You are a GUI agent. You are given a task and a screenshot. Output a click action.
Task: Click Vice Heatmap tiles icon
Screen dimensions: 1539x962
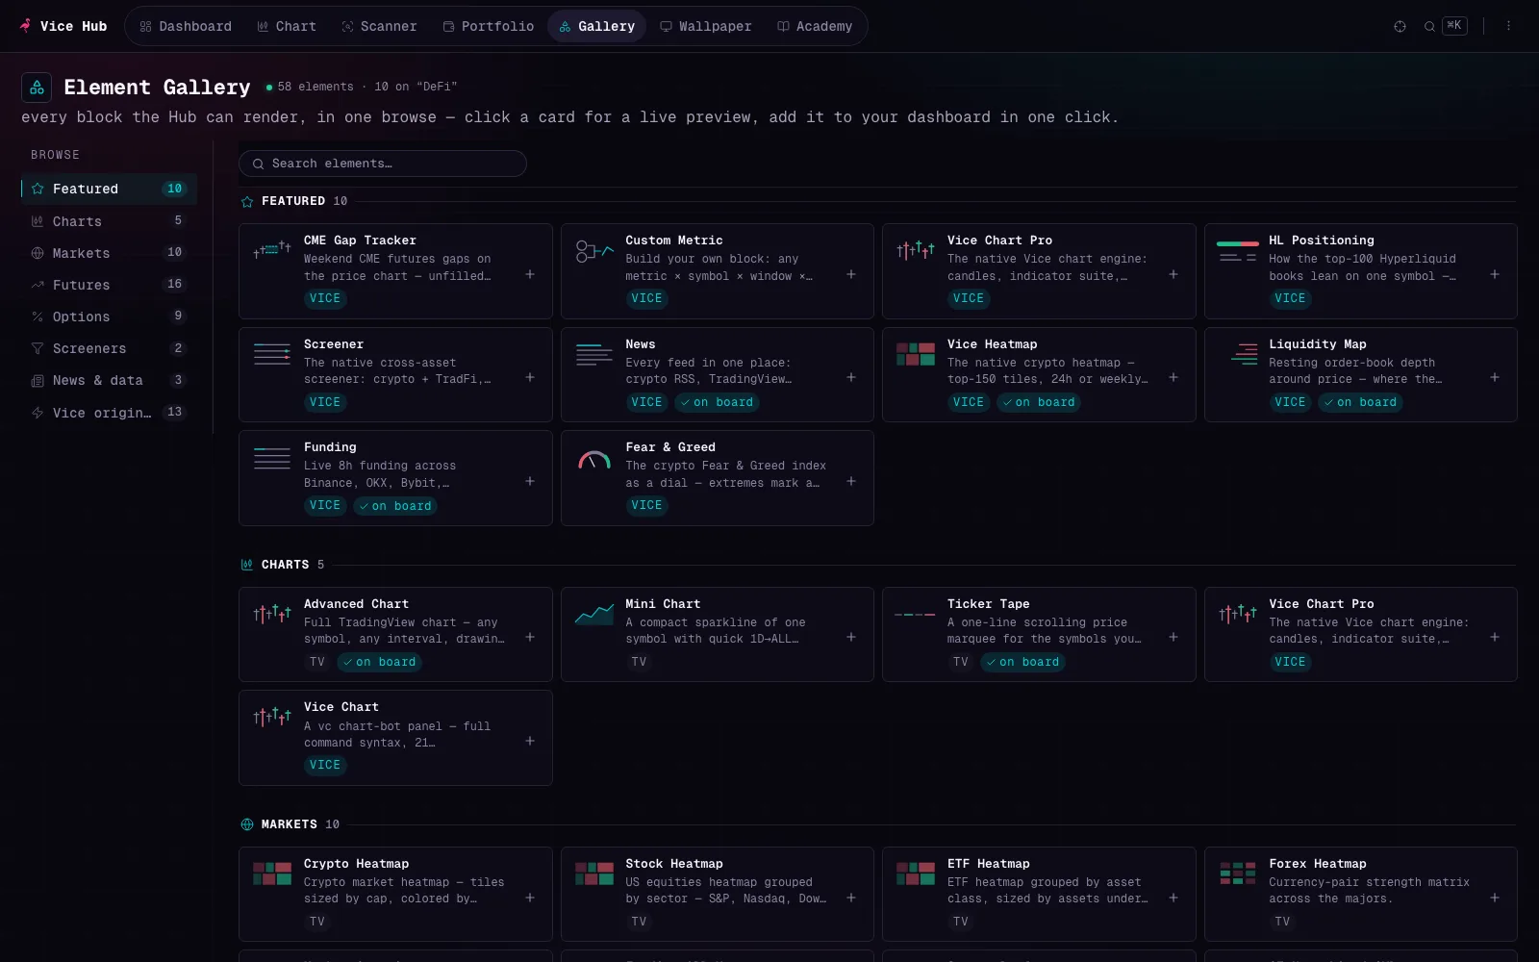tap(916, 354)
